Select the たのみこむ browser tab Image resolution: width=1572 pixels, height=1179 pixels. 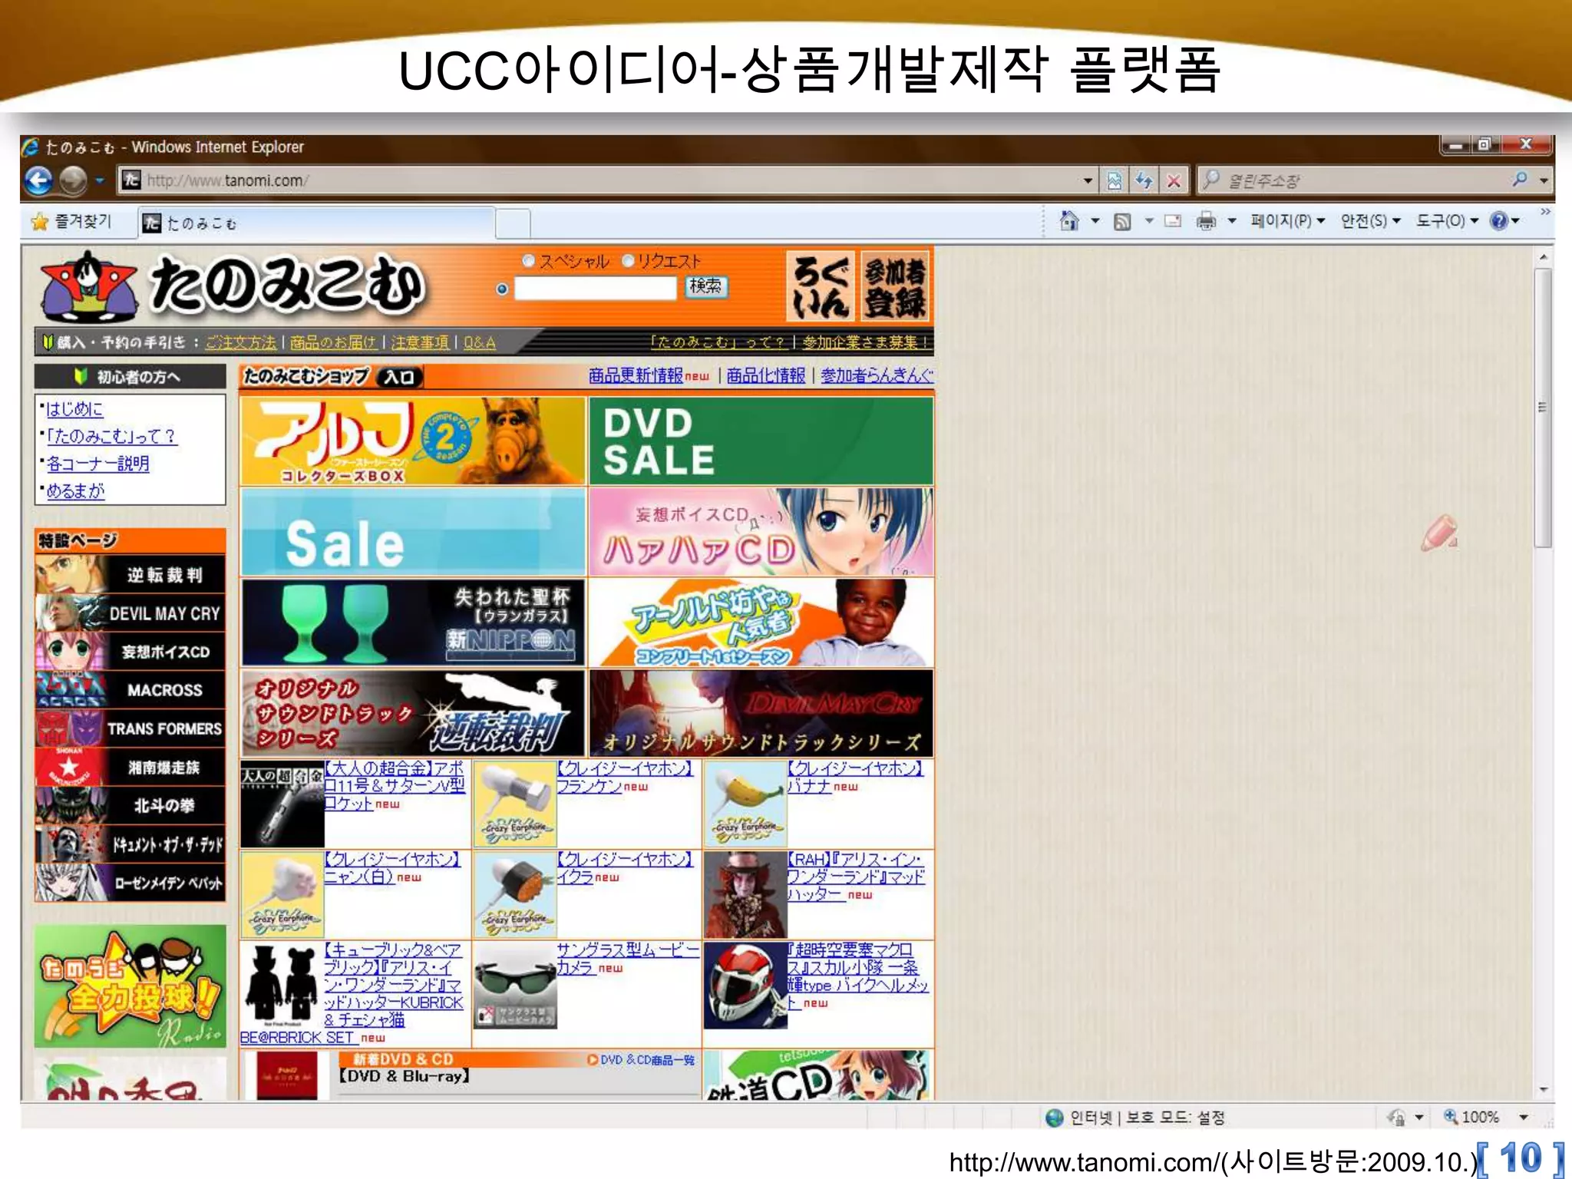point(316,223)
